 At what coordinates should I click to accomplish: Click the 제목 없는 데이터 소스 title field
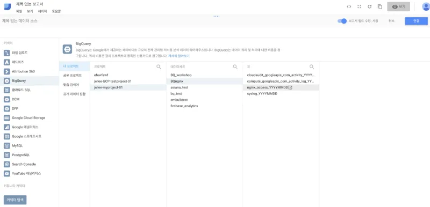[x=20, y=21]
